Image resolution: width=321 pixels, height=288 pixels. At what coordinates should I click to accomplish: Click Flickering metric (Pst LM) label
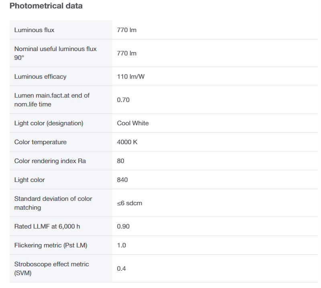(51, 245)
